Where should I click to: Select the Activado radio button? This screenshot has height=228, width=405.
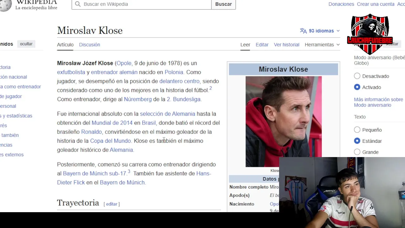point(357,87)
